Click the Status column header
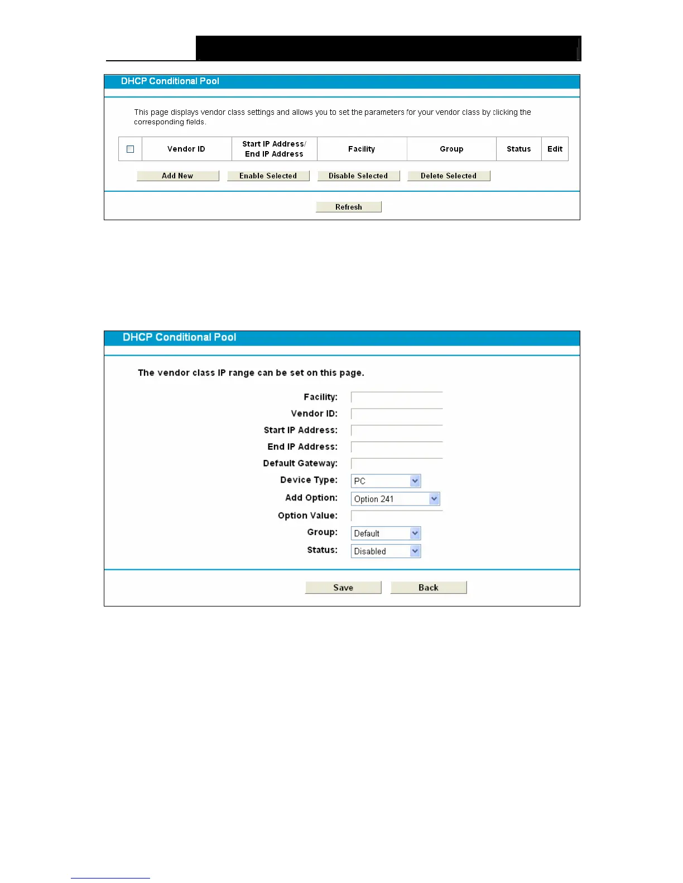This screenshot has height=883, width=683. pos(519,149)
